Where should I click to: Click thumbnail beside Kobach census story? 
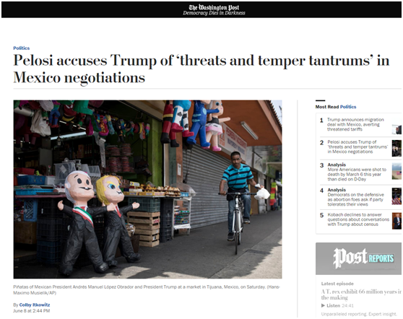pos(396,221)
